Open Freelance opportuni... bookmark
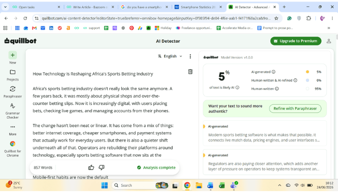 pyautogui.click(x=194, y=28)
